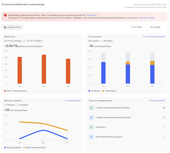Click the red error alert icon
Viewport: 170px width, 153px height.
5,15
